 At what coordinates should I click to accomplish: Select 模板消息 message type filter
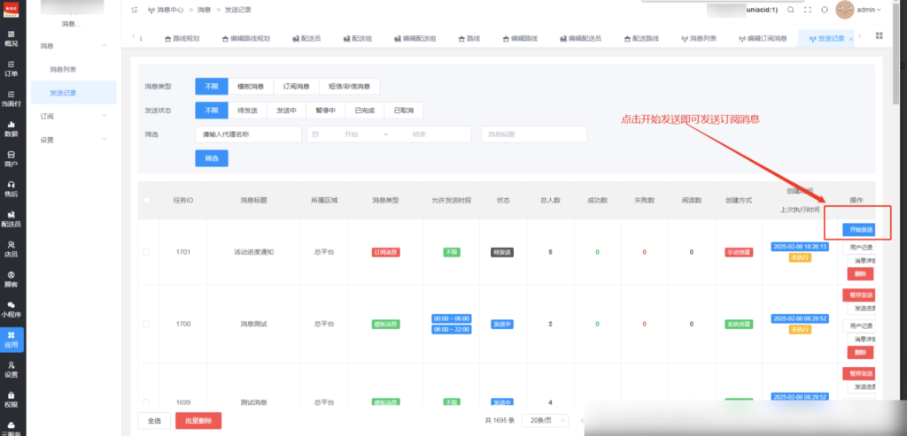coord(251,87)
